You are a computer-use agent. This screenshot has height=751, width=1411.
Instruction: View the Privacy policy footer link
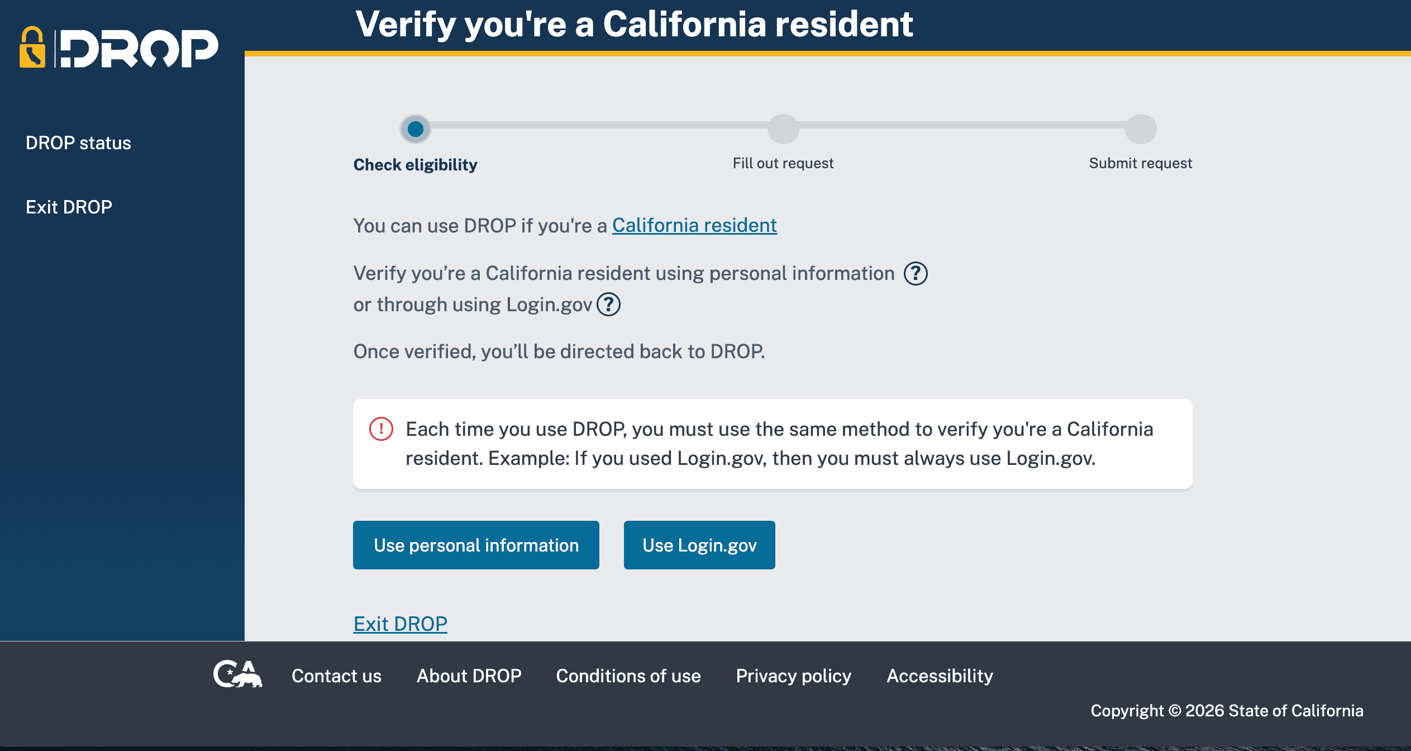[x=793, y=676]
